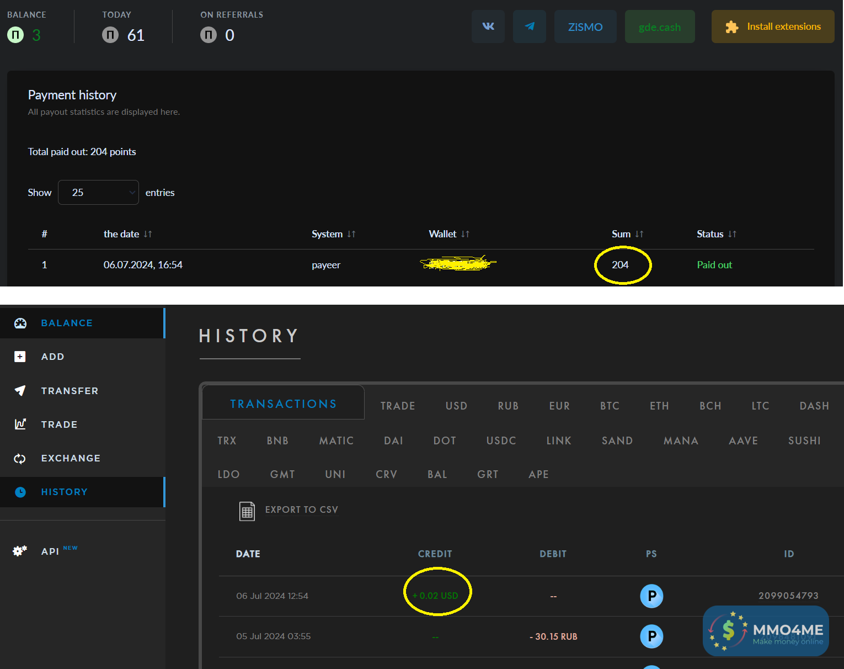Select the DASH currency tab

coord(814,406)
